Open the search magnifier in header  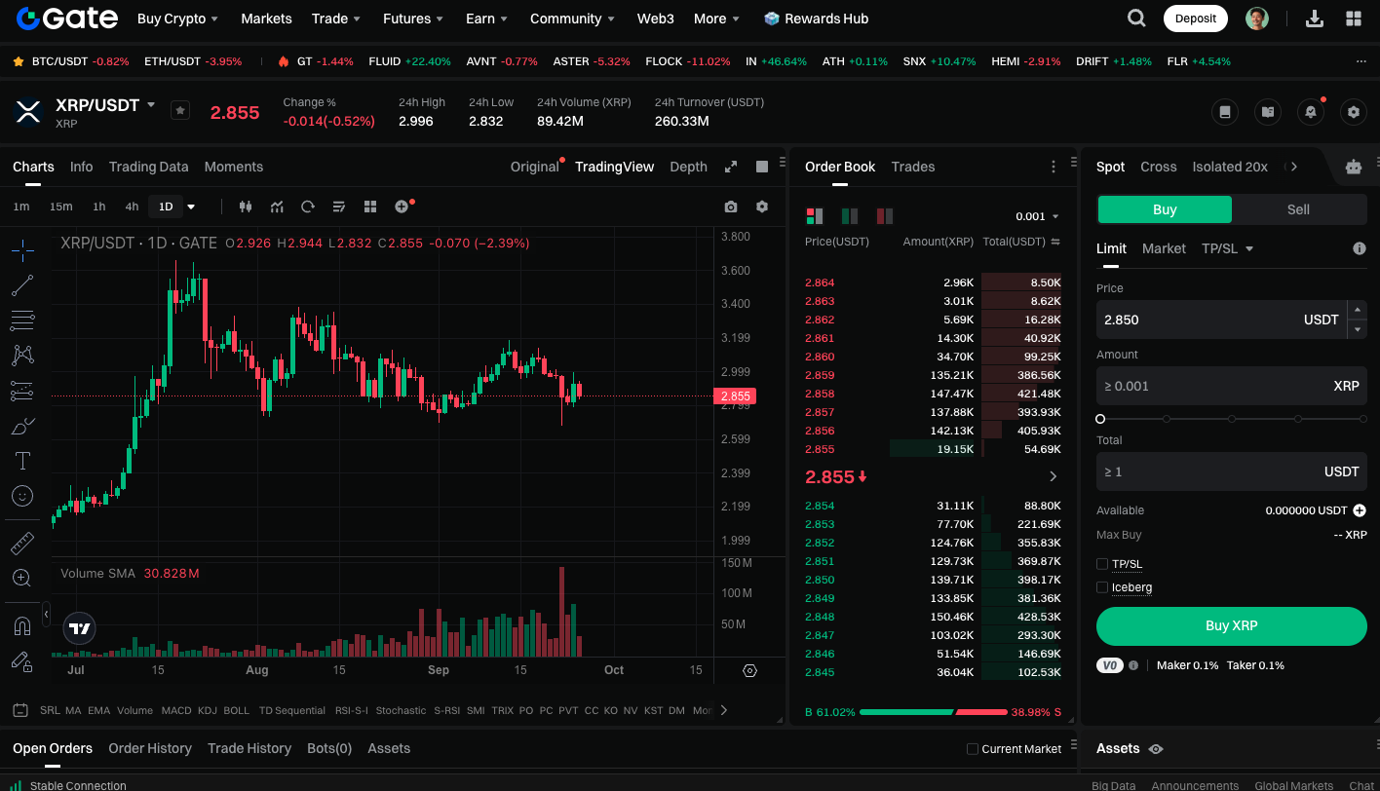tap(1136, 19)
